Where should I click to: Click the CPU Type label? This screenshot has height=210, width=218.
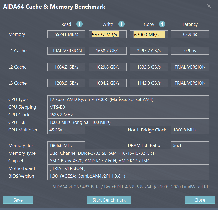(18, 100)
